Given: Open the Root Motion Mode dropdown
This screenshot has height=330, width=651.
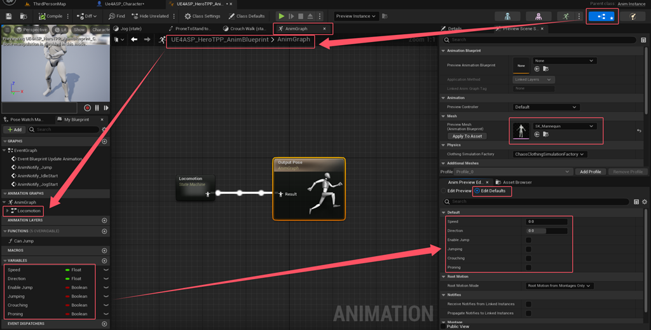Looking at the screenshot, I should tap(559, 285).
